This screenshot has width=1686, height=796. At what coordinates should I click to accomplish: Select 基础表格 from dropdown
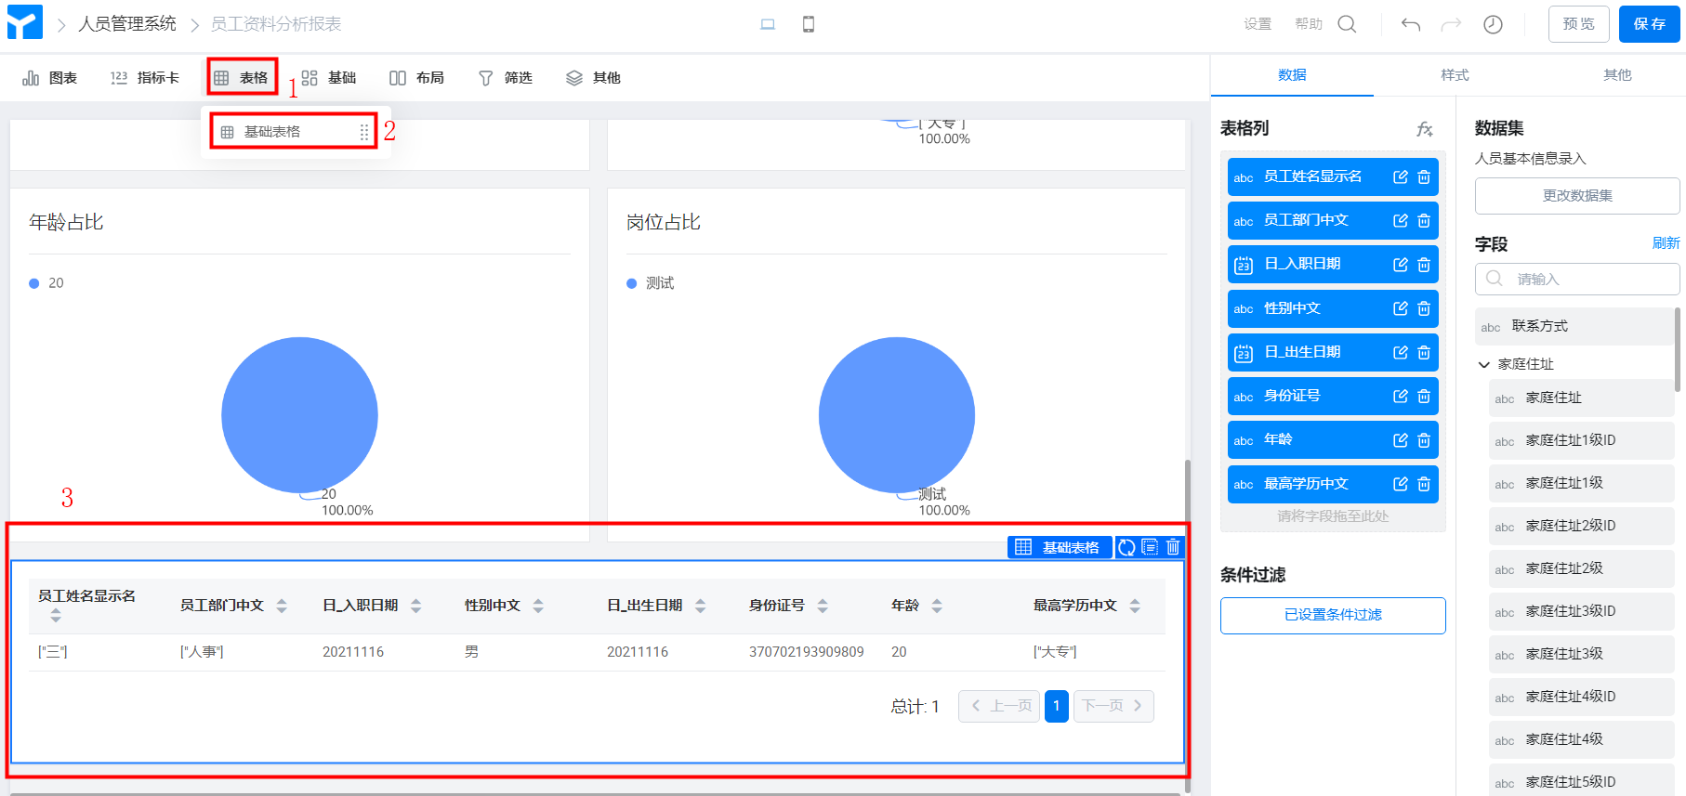[x=294, y=132]
